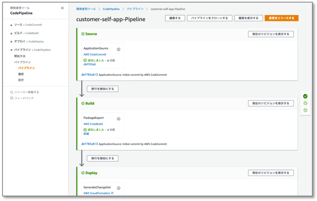Click the GenerateChangeSet action name
The height and width of the screenshot is (201, 317).
coord(97,187)
